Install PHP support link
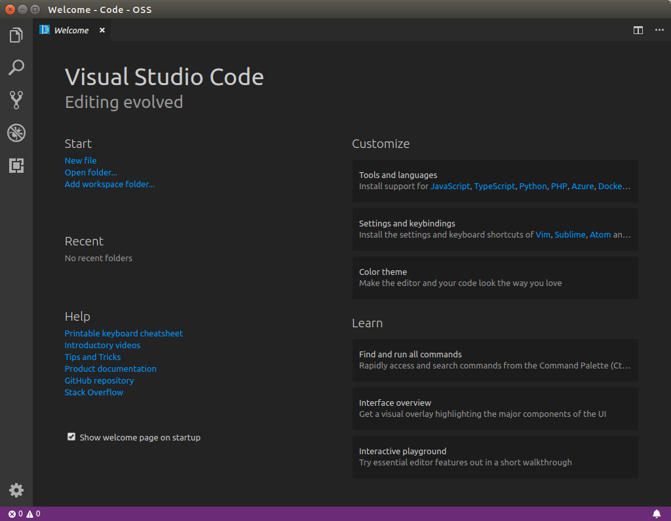 click(x=559, y=187)
